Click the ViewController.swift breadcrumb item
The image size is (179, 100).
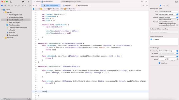click(55, 9)
